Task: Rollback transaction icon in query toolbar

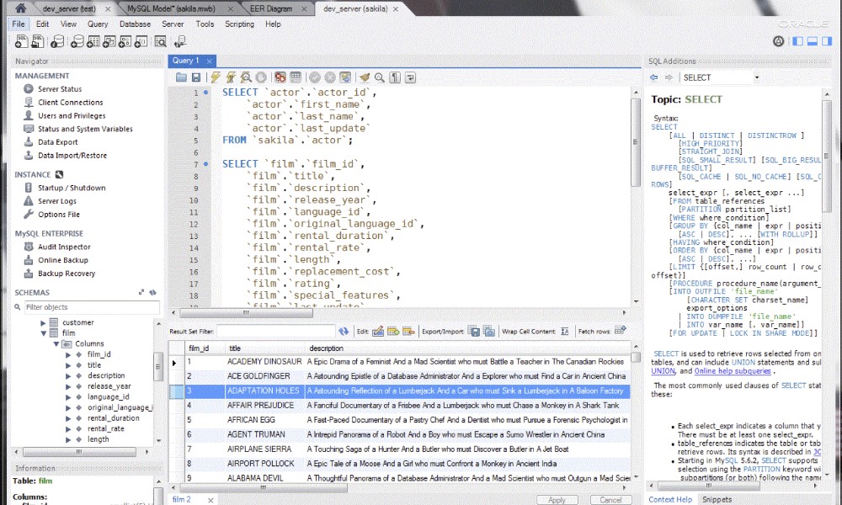Action: [330, 77]
